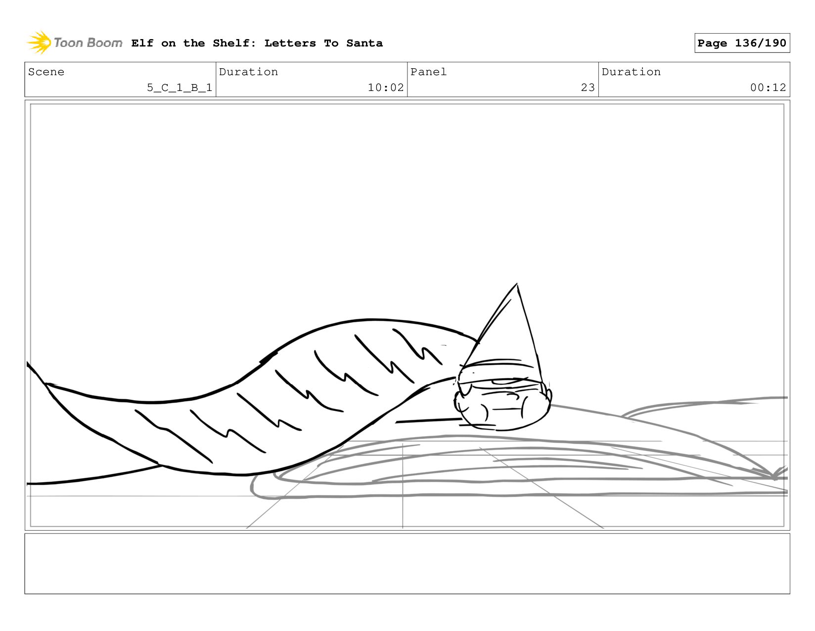Select the scene value '5_C_1_B_1'

tap(180, 88)
